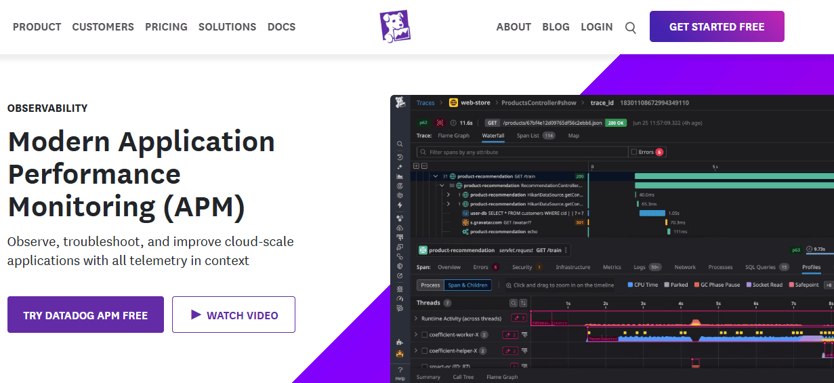The height and width of the screenshot is (383, 834).
Task: Click the Traces breadcrumb link
Action: click(425, 103)
